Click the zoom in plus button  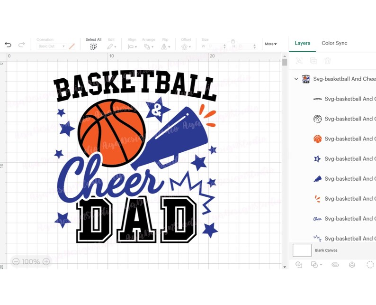[46, 261]
